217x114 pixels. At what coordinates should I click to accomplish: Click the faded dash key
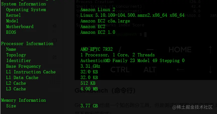coord(150,50)
